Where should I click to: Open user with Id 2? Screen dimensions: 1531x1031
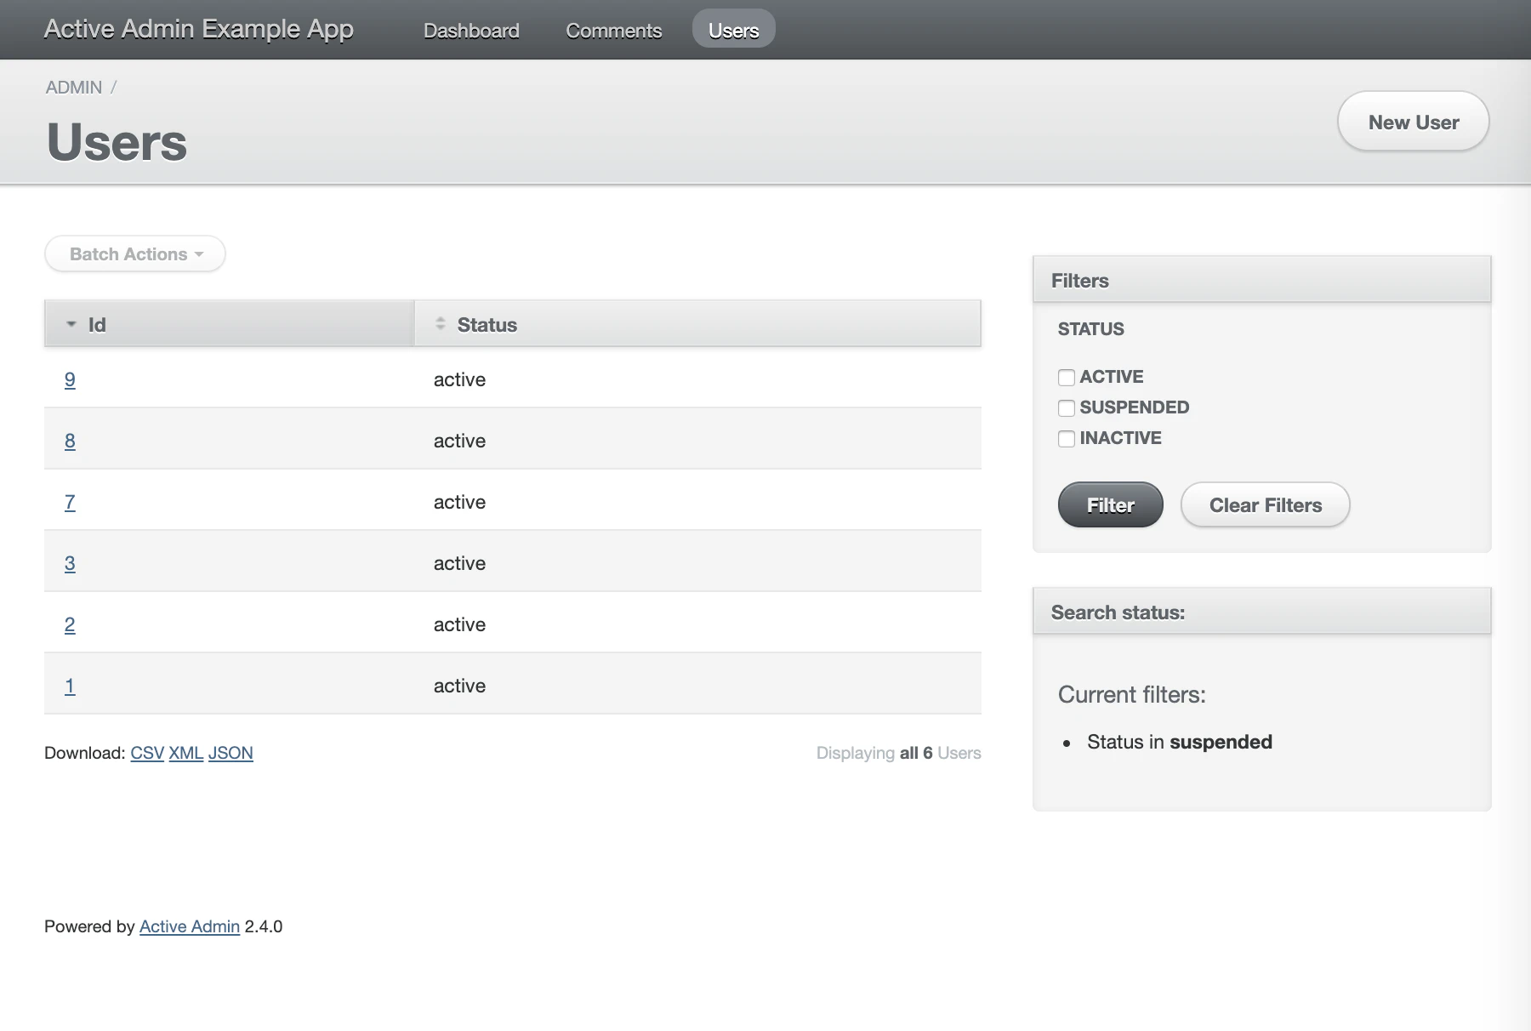(x=70, y=624)
